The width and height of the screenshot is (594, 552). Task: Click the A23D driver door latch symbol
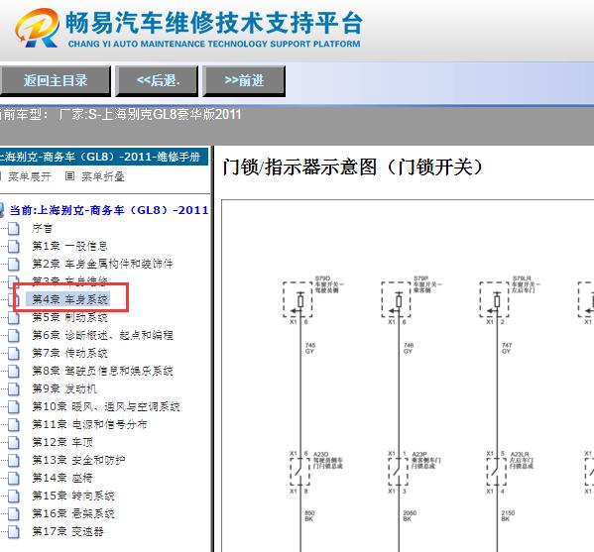(300, 471)
